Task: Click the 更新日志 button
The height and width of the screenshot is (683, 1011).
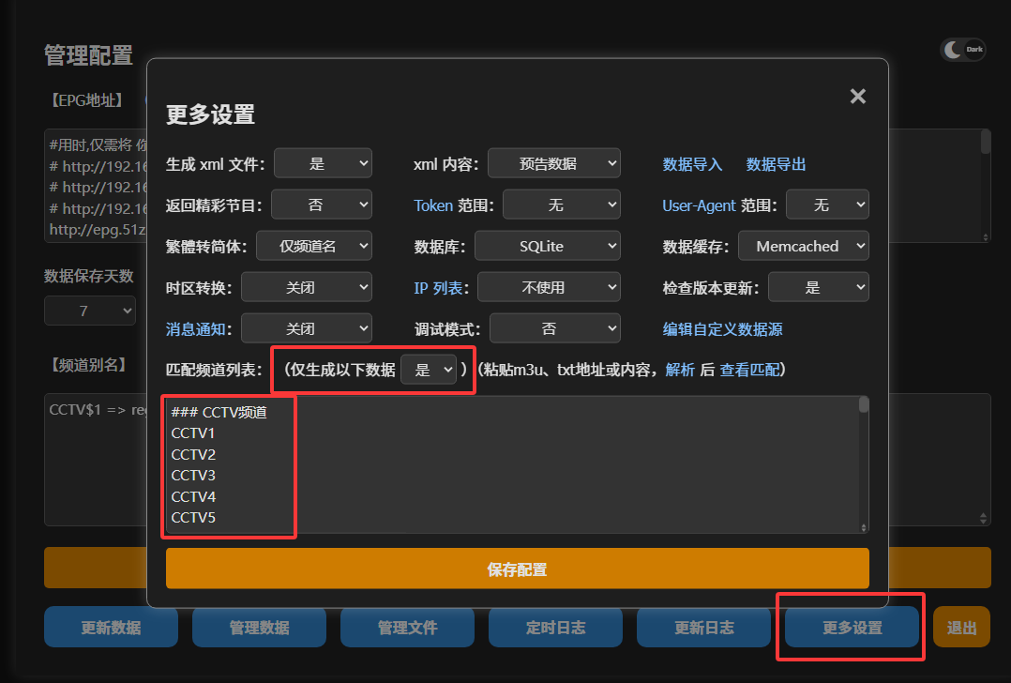Action: (x=704, y=627)
